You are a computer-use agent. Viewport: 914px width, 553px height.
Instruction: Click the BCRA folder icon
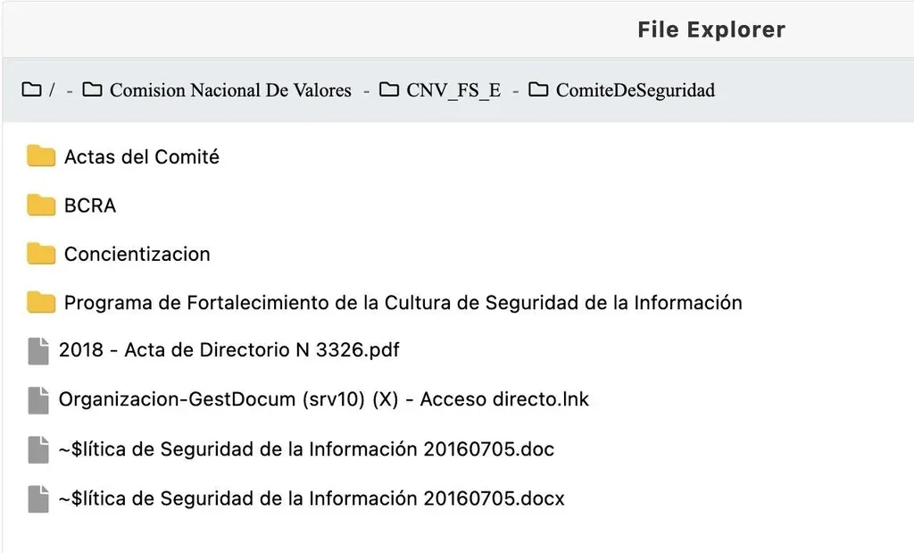41,205
